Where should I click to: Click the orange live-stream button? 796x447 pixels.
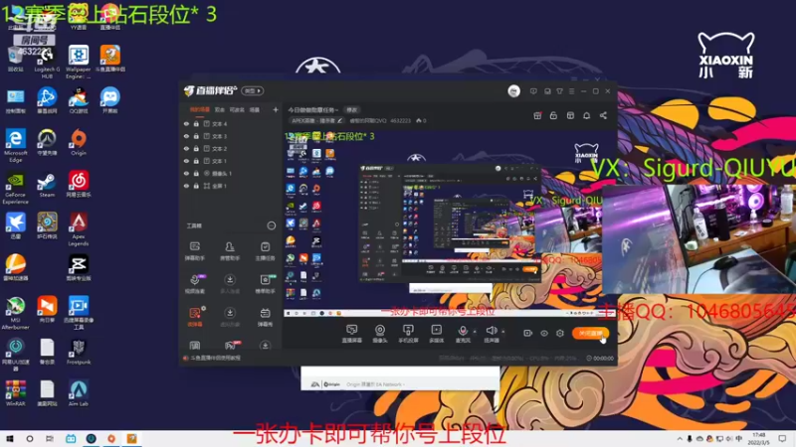pos(590,333)
